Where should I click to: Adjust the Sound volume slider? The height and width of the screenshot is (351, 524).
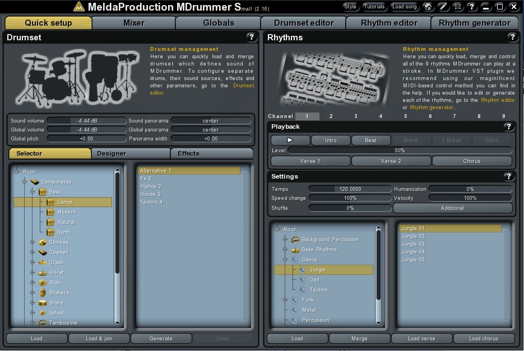pos(86,120)
